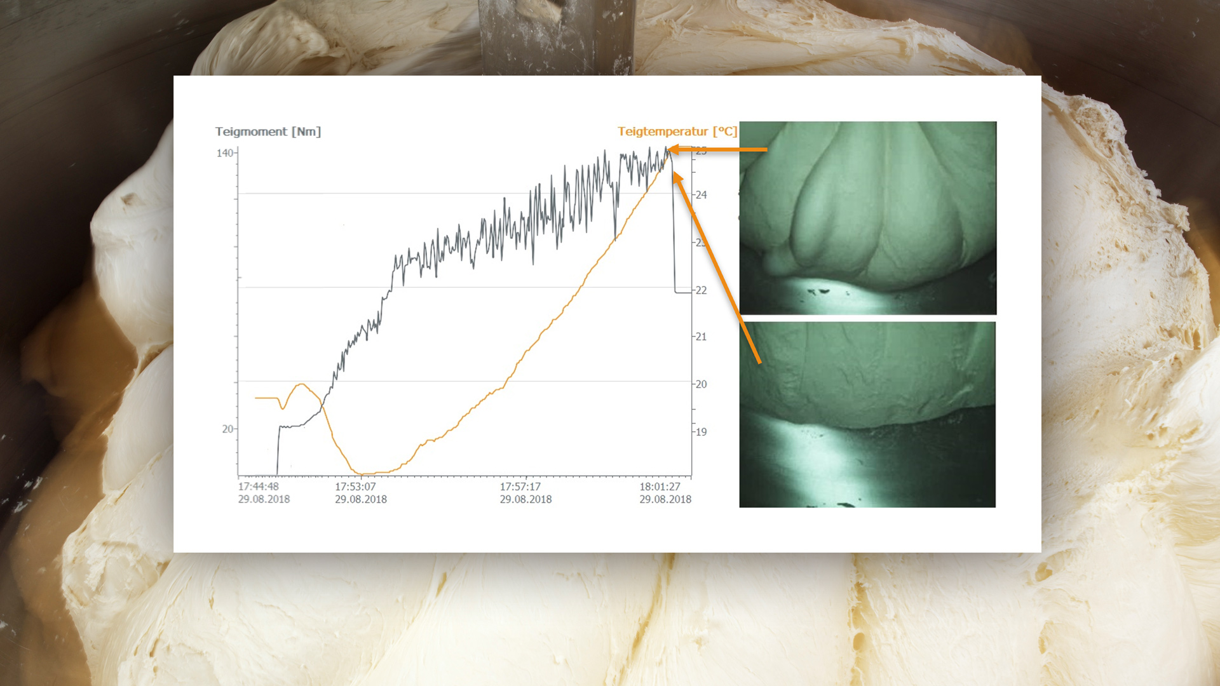1220x686 pixels.
Task: Click the 17:53:07 time axis label
Action: click(356, 487)
